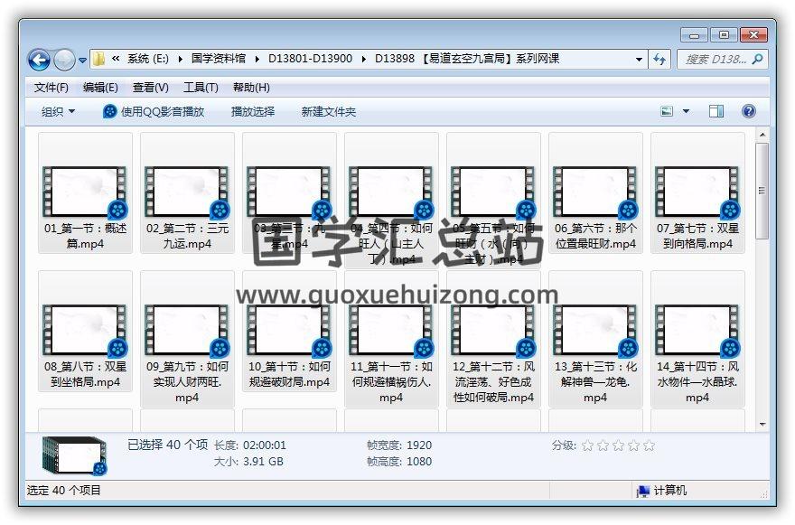Click the refresh button beside address bar

pos(659,60)
